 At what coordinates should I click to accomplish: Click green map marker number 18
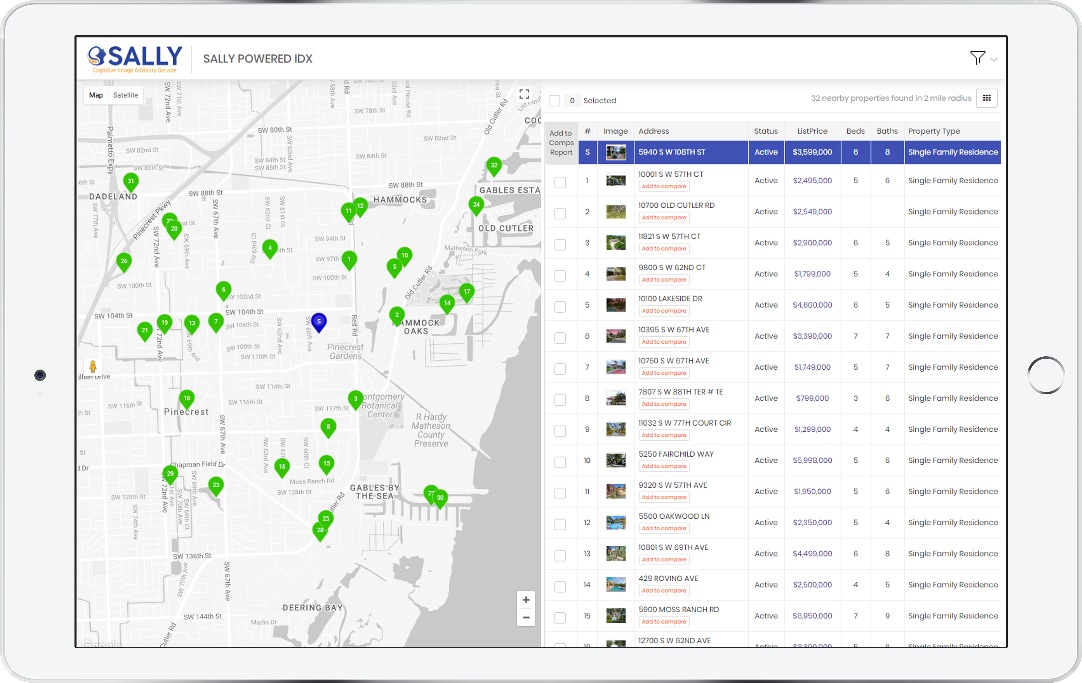[187, 398]
